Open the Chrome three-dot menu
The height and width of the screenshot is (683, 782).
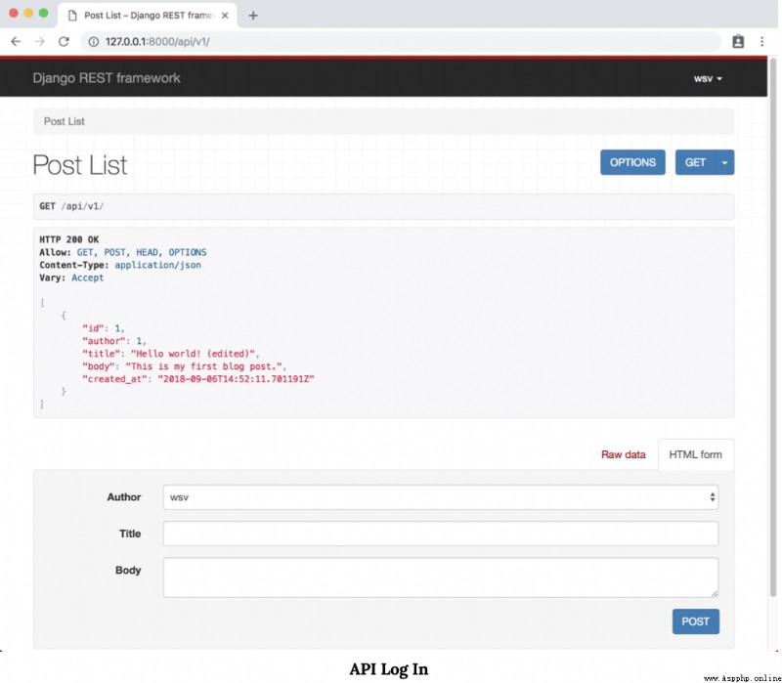point(762,41)
